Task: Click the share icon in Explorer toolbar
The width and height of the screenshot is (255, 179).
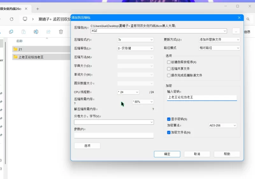Action: coord(48,32)
